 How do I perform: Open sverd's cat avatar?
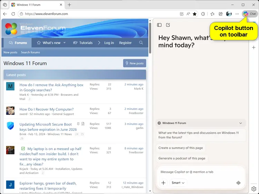click(10, 111)
